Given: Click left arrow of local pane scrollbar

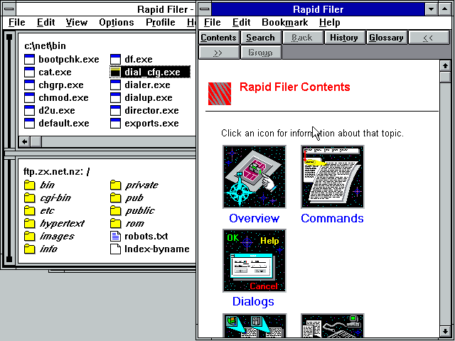Looking at the screenshot, I should (x=24, y=141).
